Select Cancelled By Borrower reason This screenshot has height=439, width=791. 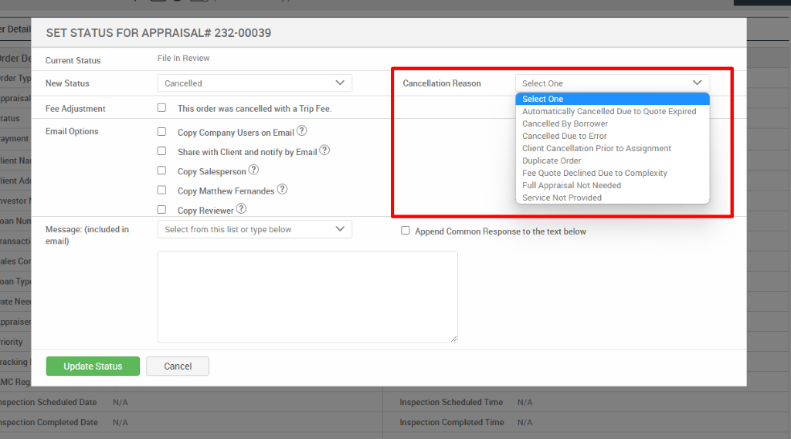pyautogui.click(x=613, y=123)
